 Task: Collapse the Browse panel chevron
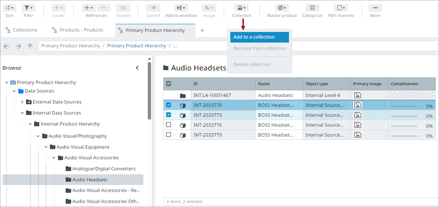pos(138,68)
